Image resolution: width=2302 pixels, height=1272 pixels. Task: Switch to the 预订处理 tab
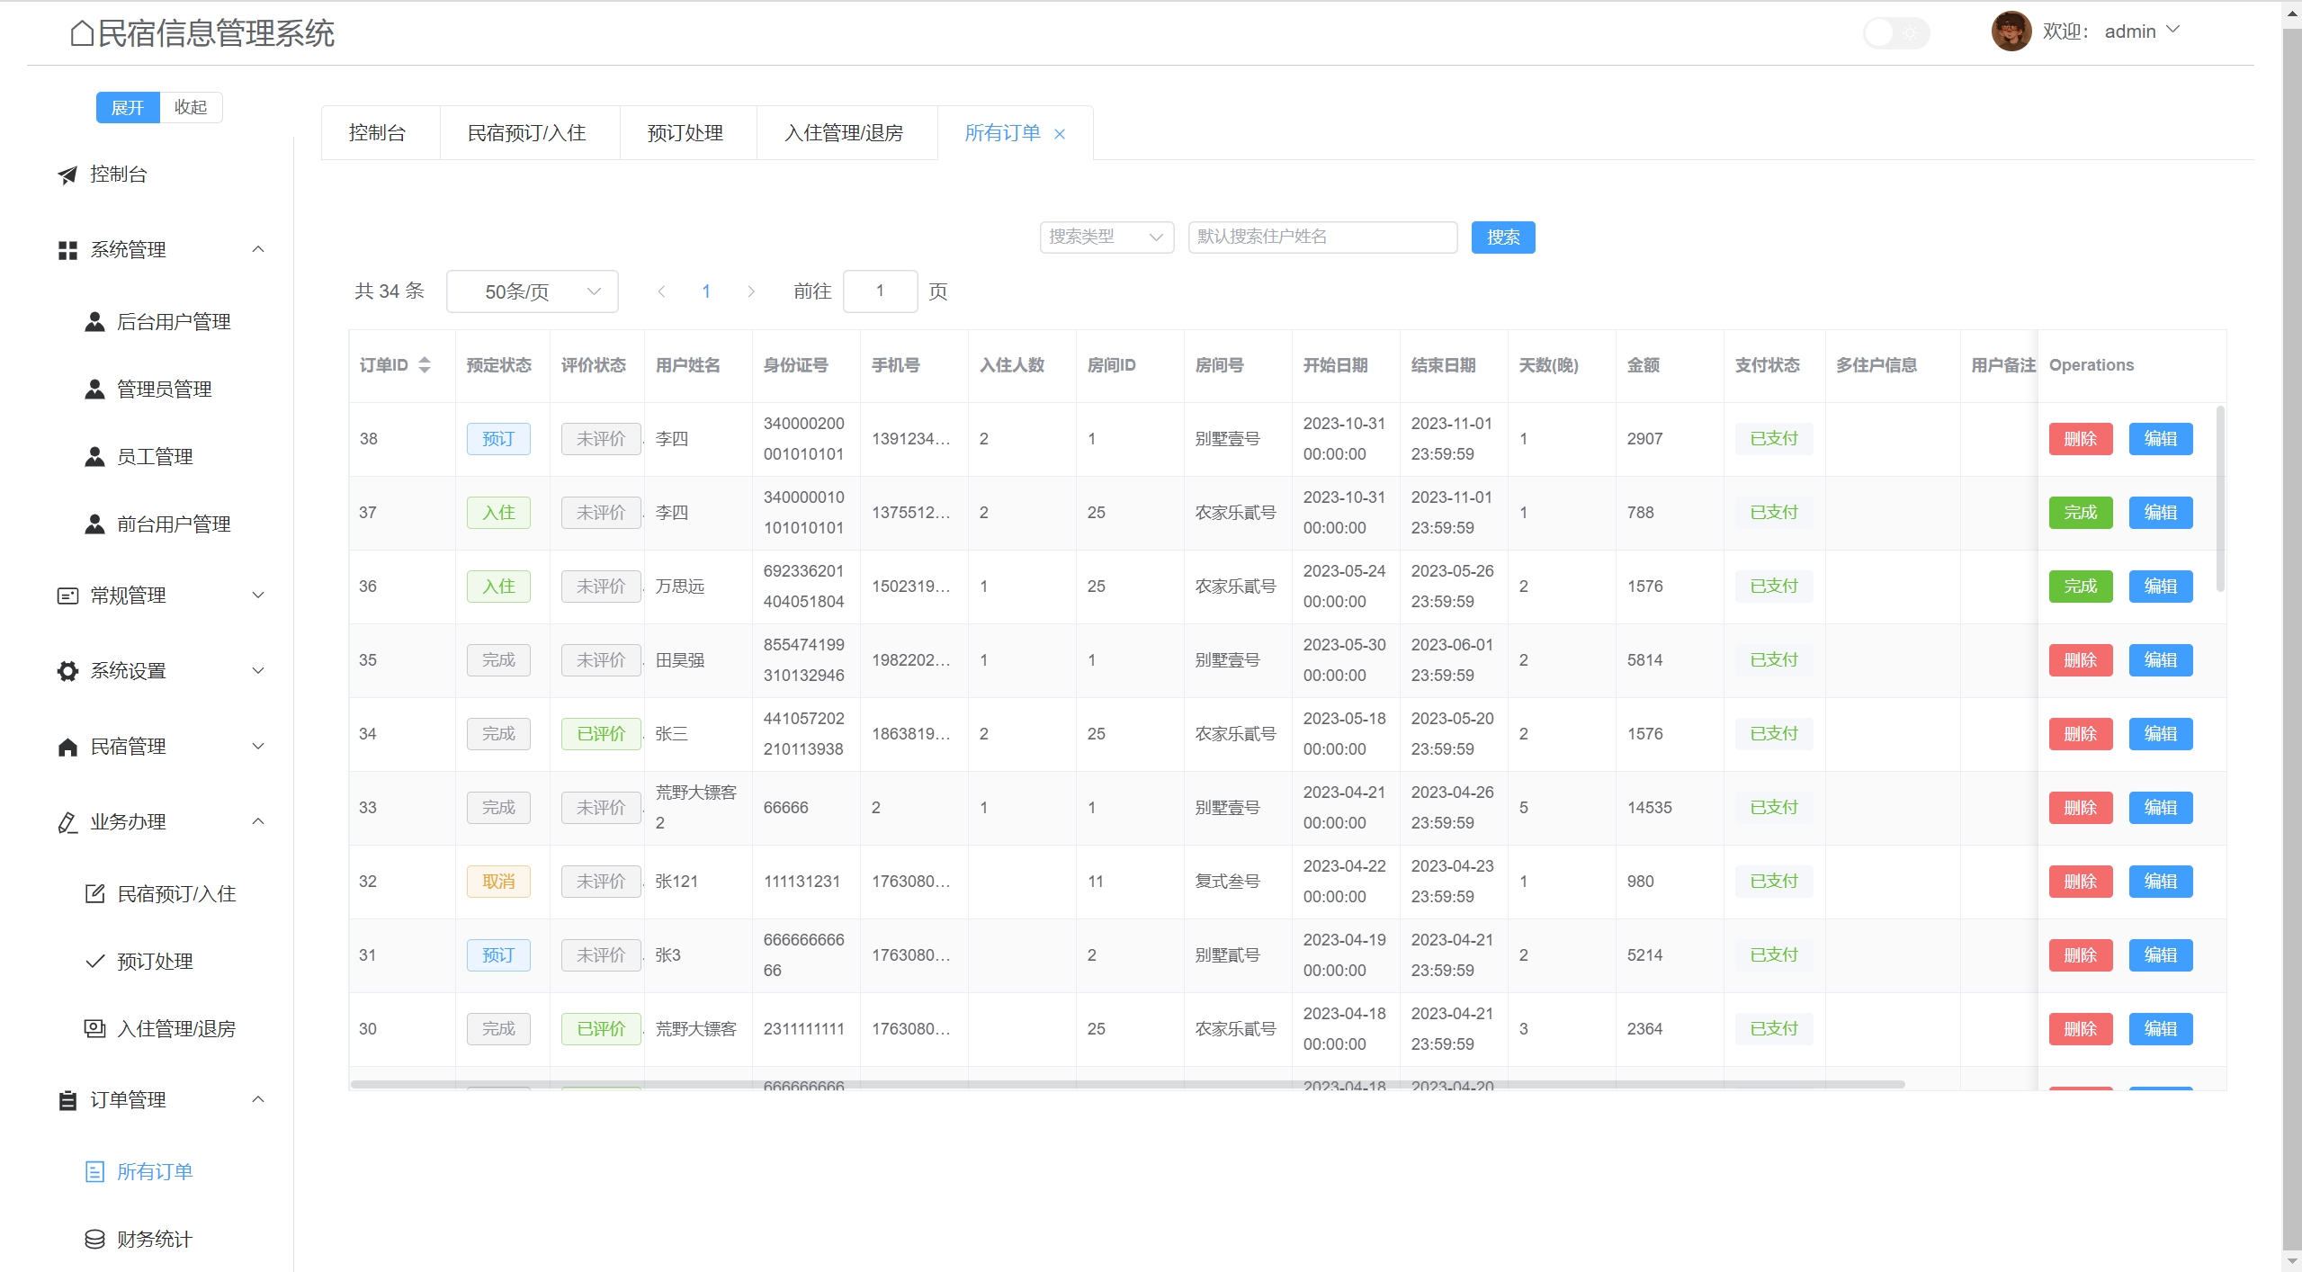[685, 133]
